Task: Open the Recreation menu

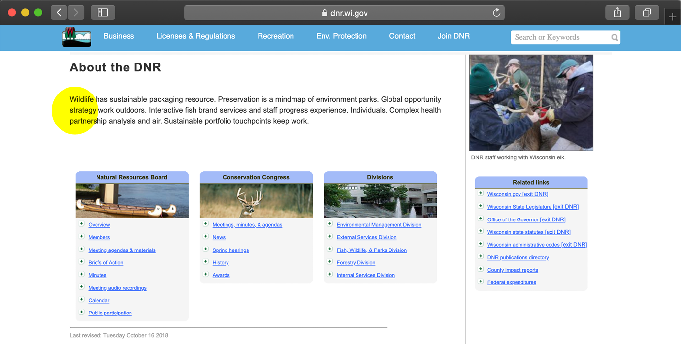Action: pyautogui.click(x=276, y=36)
